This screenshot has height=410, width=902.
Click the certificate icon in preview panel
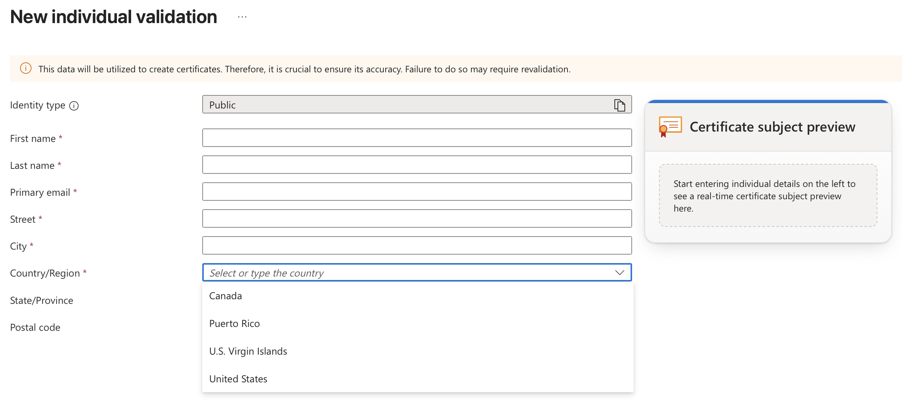point(670,127)
